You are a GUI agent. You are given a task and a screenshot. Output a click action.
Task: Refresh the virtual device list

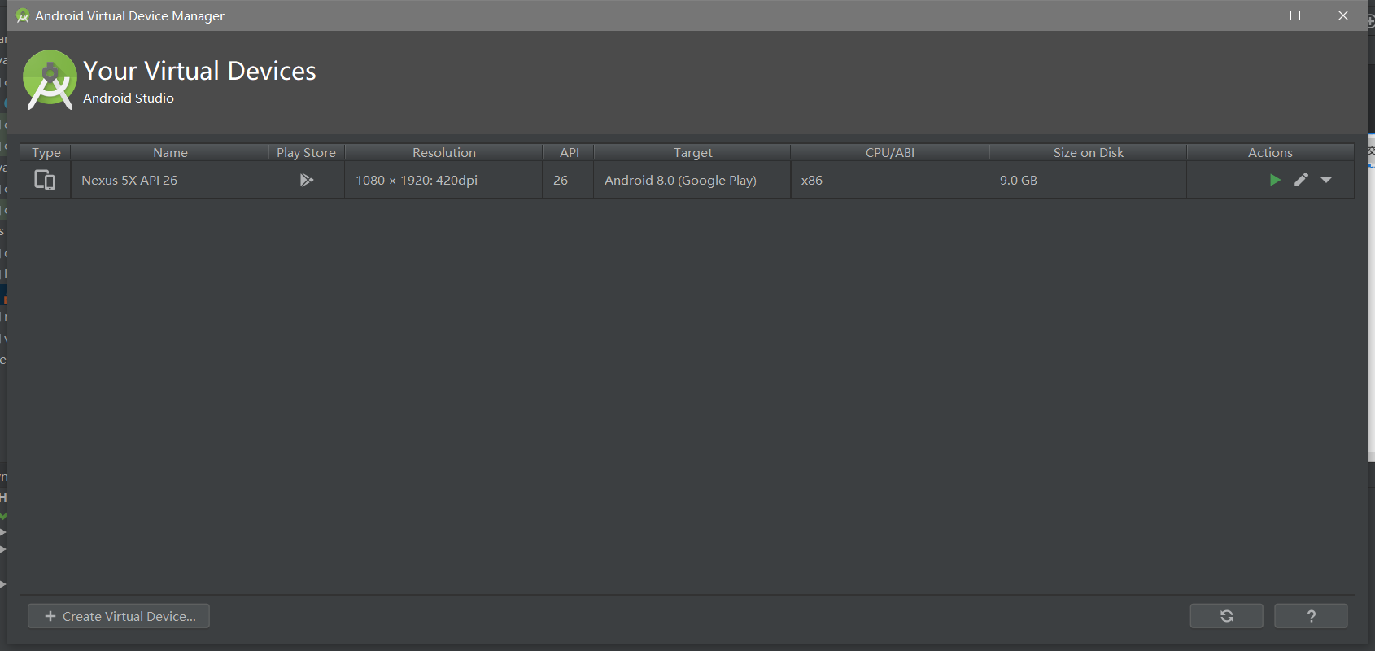(x=1227, y=616)
